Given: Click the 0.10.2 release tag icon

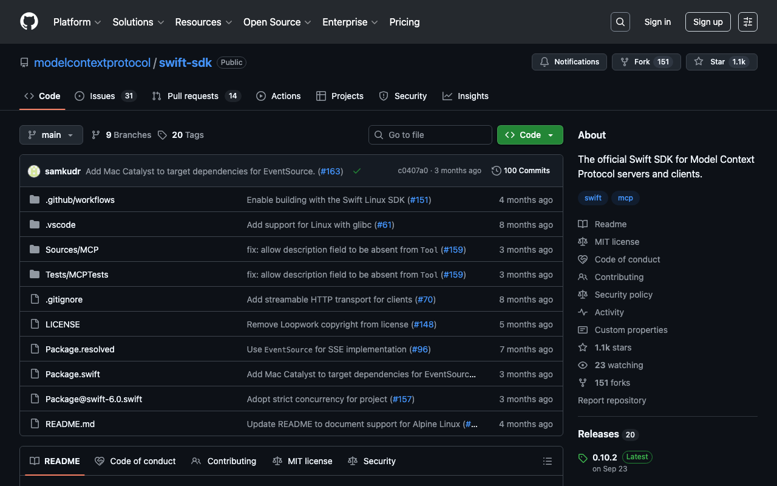Looking at the screenshot, I should pyautogui.click(x=583, y=457).
